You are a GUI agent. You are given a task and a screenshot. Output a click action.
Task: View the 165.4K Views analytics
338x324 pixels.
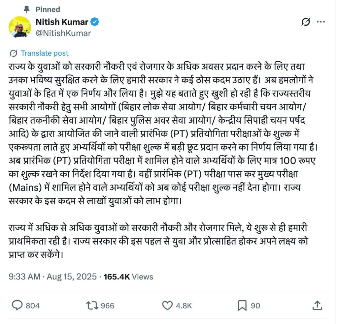(128, 277)
